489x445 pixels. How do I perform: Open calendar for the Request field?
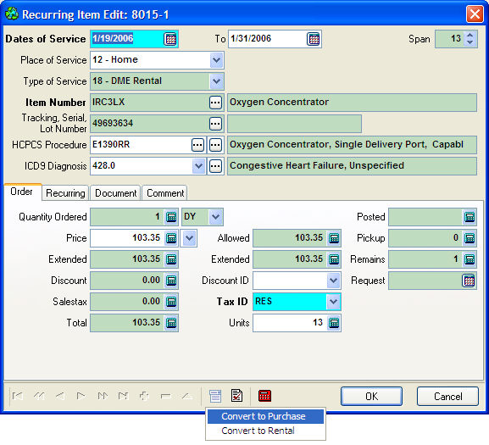[x=469, y=281]
